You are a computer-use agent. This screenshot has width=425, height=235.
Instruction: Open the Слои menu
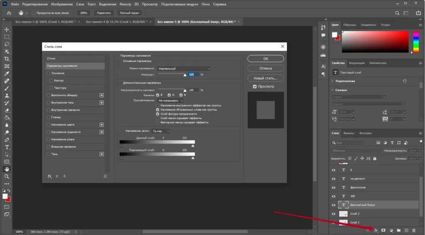click(x=80, y=4)
